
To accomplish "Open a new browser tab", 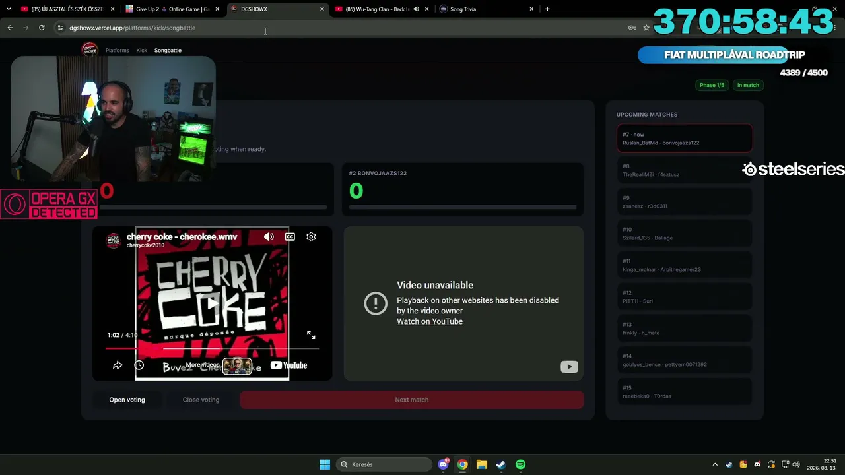I will tap(547, 9).
